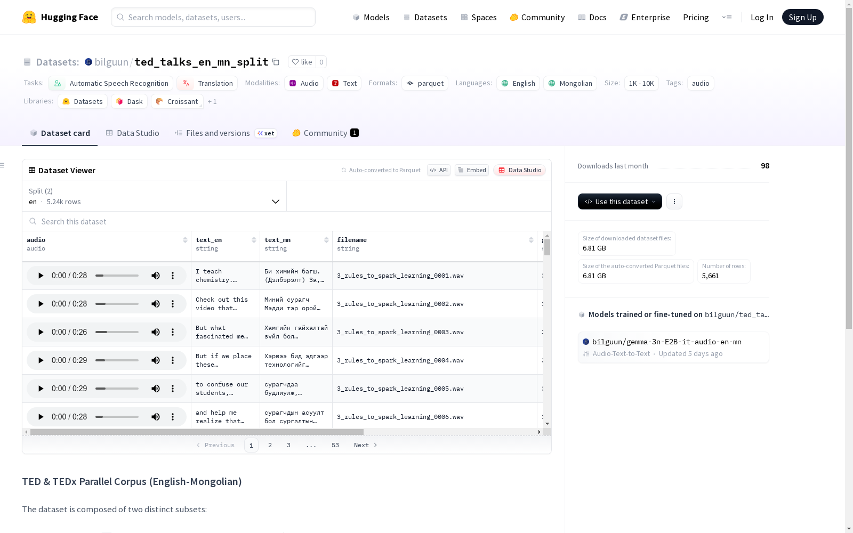Open the Use this dataset dropdown

(x=620, y=201)
